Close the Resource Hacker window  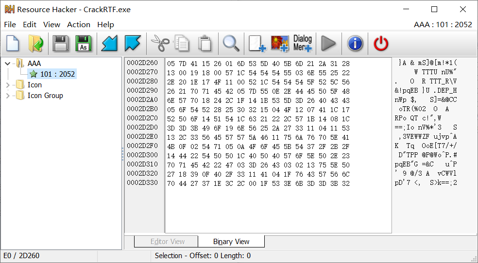pos(463,9)
